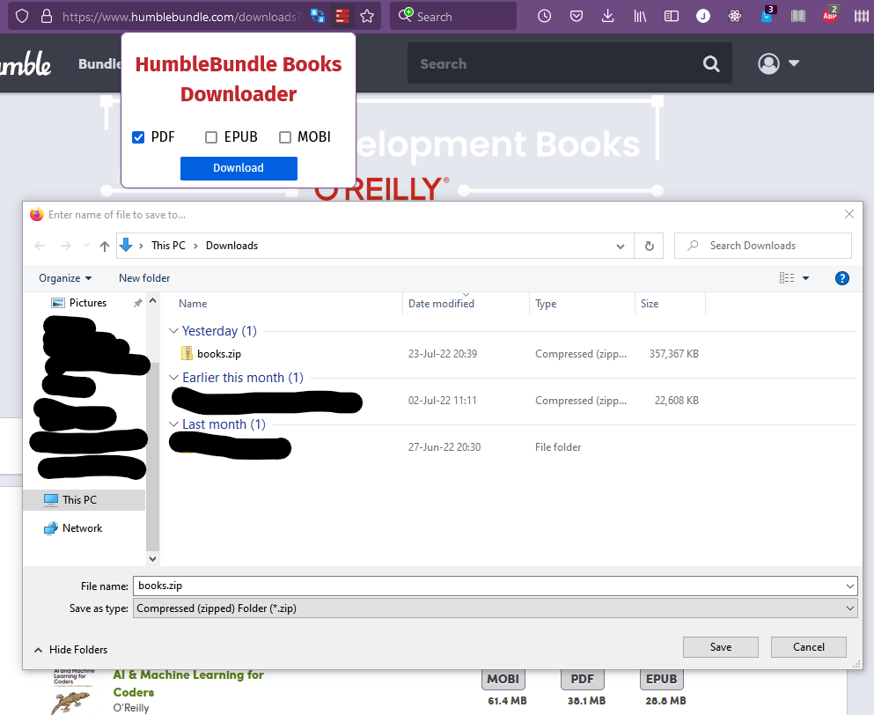
Task: Click the Downloads breadcrumb segment
Action: (231, 246)
